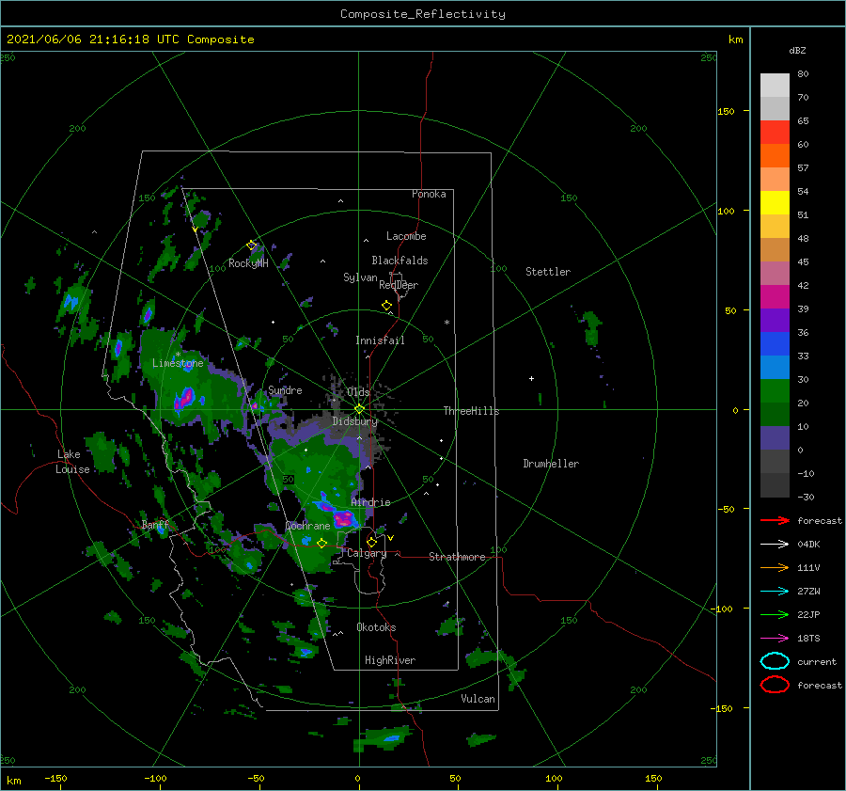
Task: Click the Limestone label
Action: point(178,363)
